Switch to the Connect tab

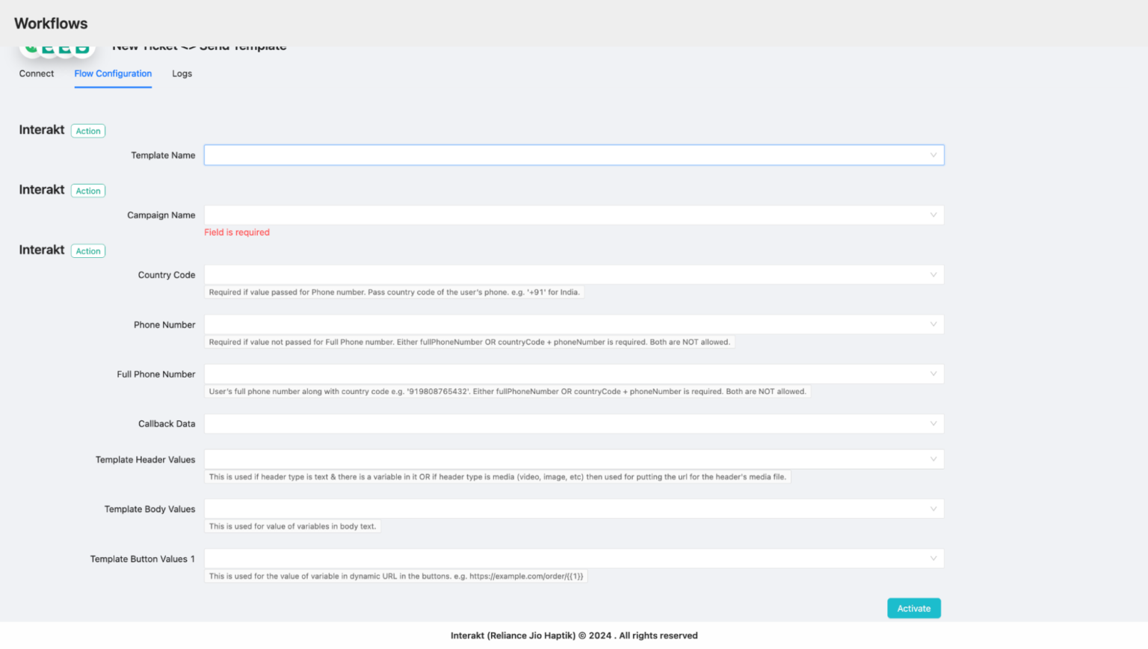tap(36, 73)
